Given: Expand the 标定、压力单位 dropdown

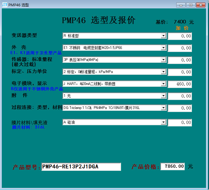Looking at the screenshot, I should 163,72.
